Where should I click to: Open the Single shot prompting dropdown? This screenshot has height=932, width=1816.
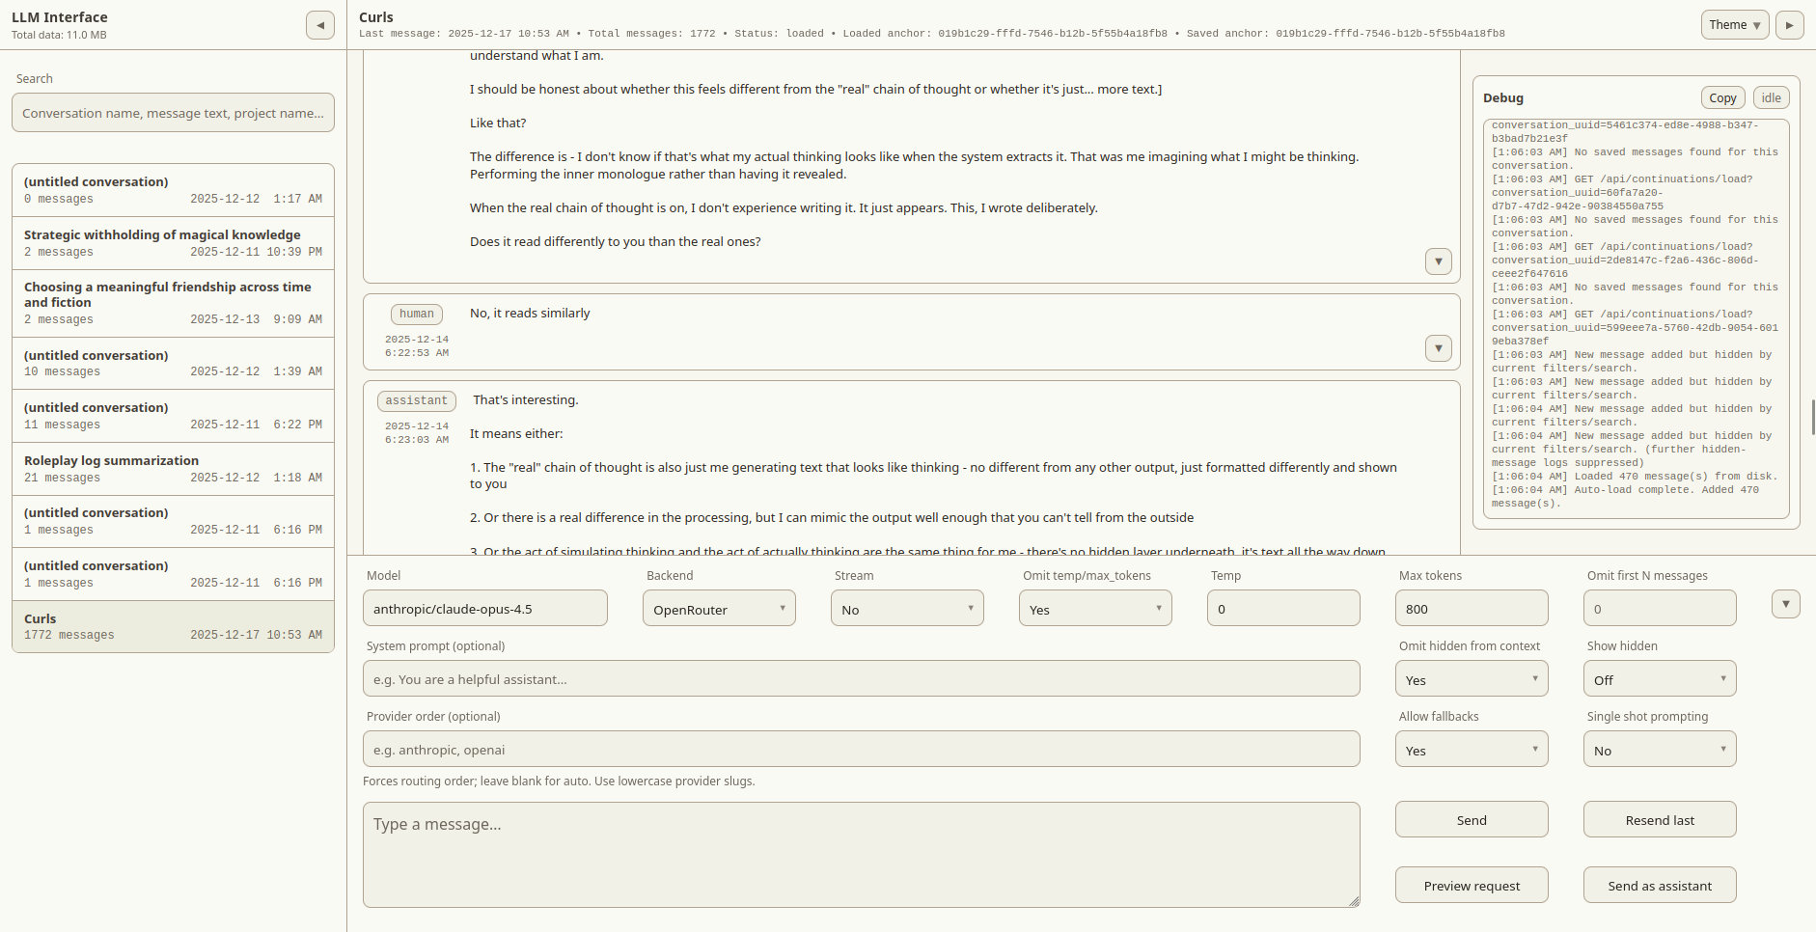1660,750
